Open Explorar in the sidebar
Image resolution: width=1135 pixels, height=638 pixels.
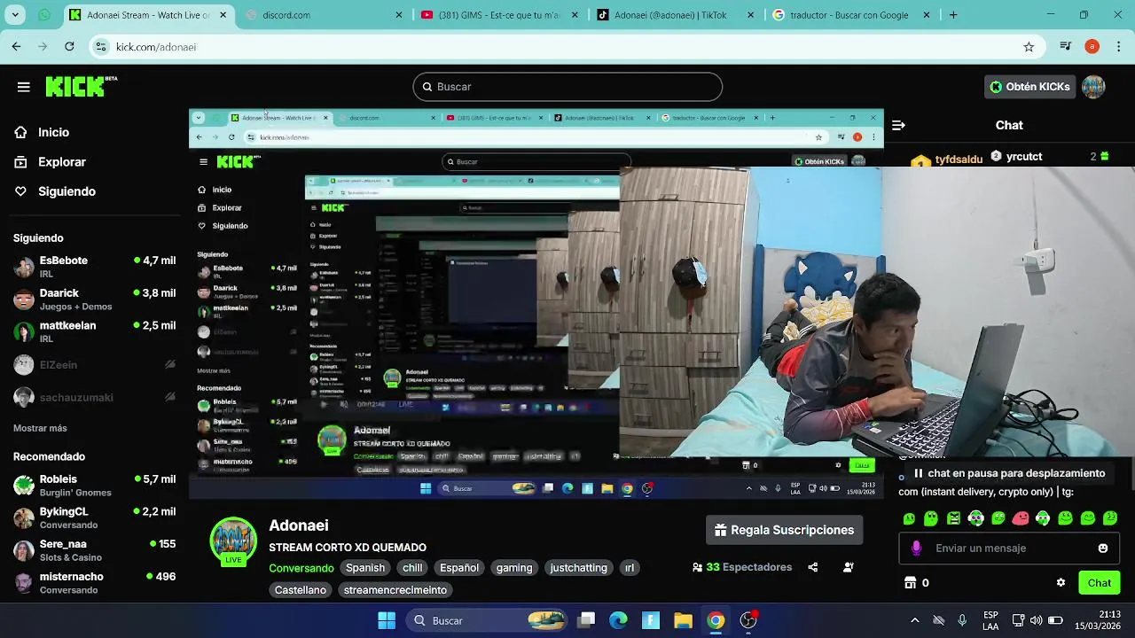[x=61, y=162]
